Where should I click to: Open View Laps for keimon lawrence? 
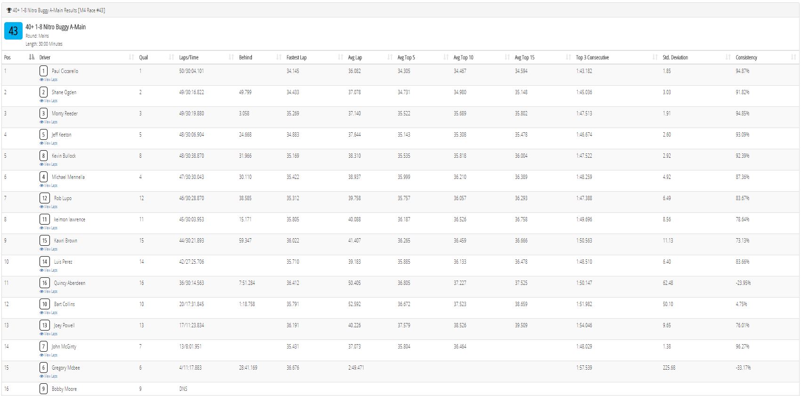pos(49,228)
